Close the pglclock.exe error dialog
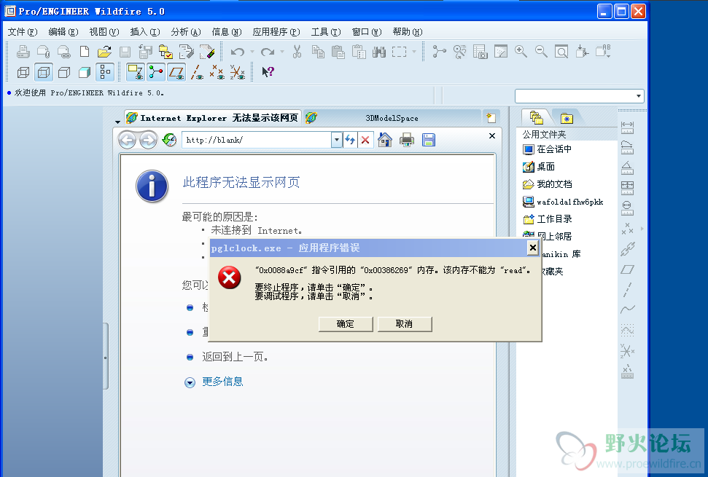This screenshot has height=477, width=708. pyautogui.click(x=533, y=248)
